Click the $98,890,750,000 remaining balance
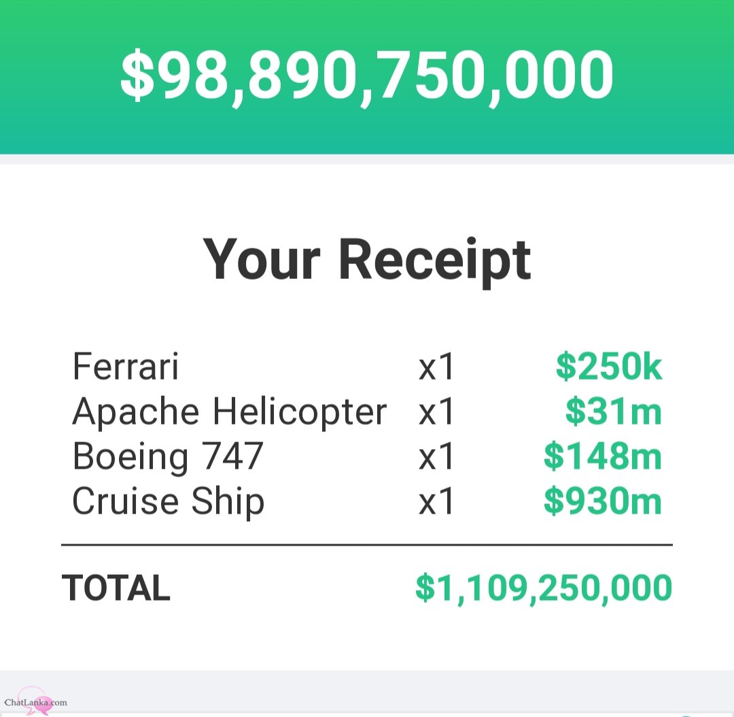This screenshot has width=734, height=717. [366, 76]
